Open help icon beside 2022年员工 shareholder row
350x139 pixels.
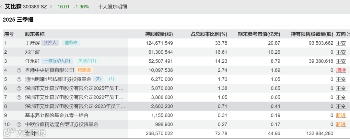[x=19, y=97]
